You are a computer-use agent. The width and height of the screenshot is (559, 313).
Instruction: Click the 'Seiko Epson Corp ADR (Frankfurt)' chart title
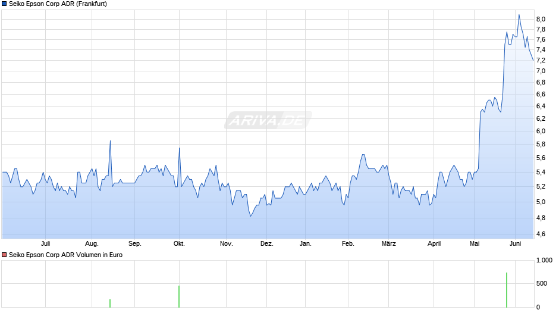pos(58,4)
